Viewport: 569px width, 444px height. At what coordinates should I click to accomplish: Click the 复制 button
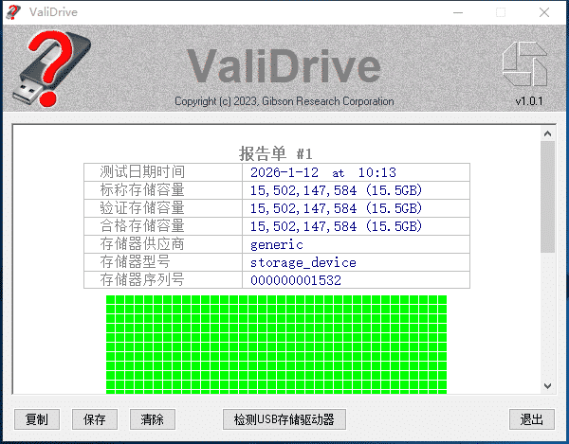tap(37, 419)
